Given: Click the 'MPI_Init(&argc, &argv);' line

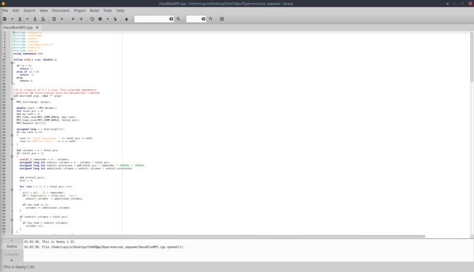Looking at the screenshot, I should (x=34, y=102).
